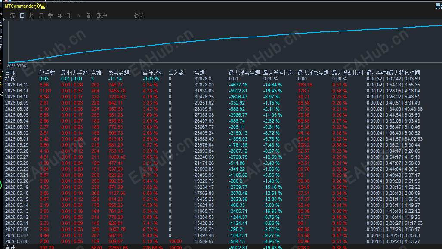The height and width of the screenshot is (249, 442).
Task: Click the 最大浮亏比例 column header
Action: 278,73
